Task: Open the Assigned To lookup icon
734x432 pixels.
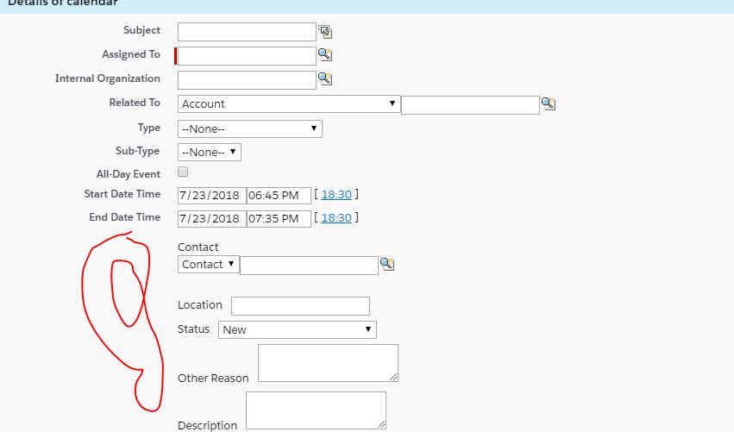Action: pos(325,54)
